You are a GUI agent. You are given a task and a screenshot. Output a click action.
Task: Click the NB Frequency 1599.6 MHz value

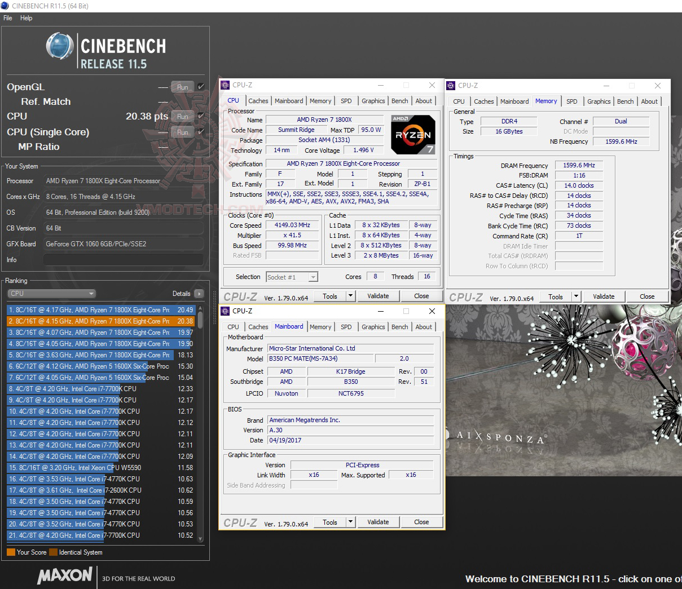[621, 141]
